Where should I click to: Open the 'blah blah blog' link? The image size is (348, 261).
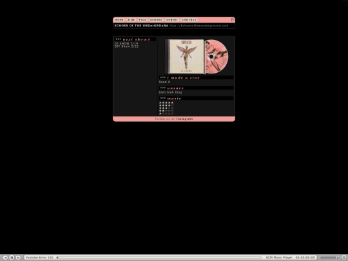tap(170, 92)
